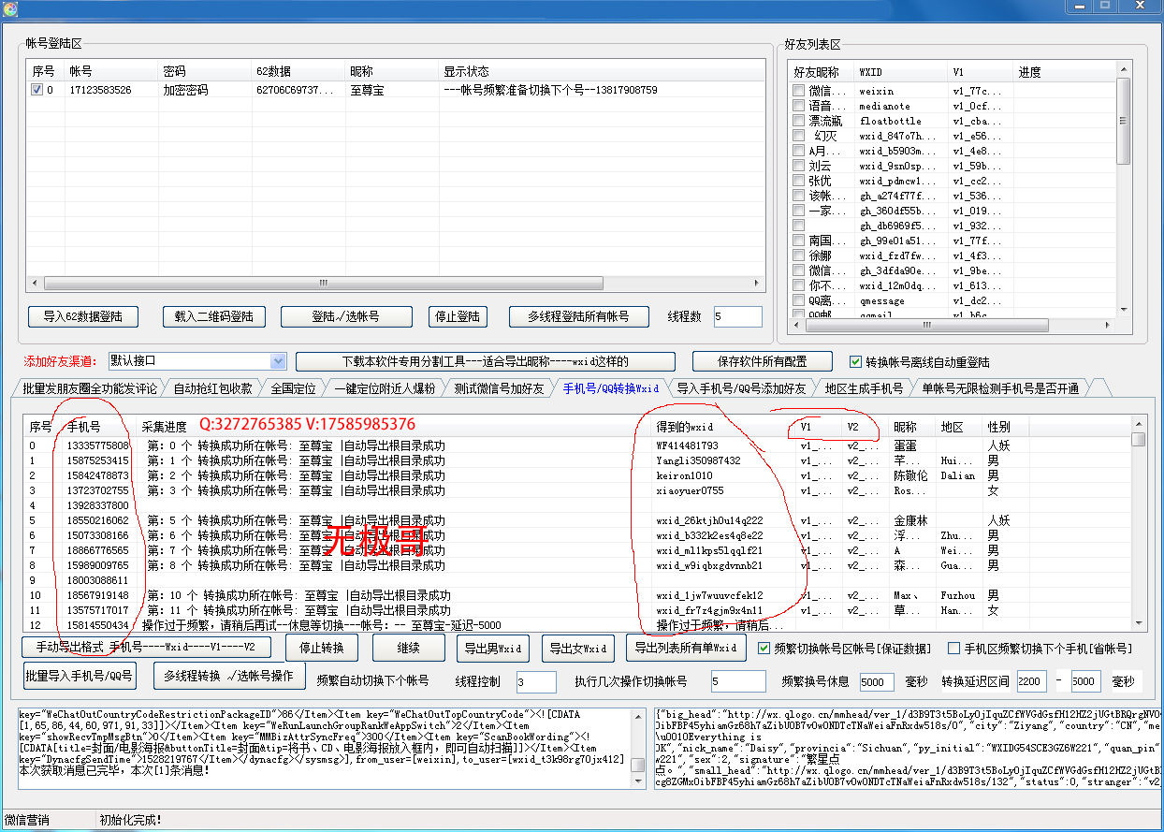Image resolution: width=1164 pixels, height=832 pixels.
Task: Click 保存软件所有配置 button
Action: [763, 361]
